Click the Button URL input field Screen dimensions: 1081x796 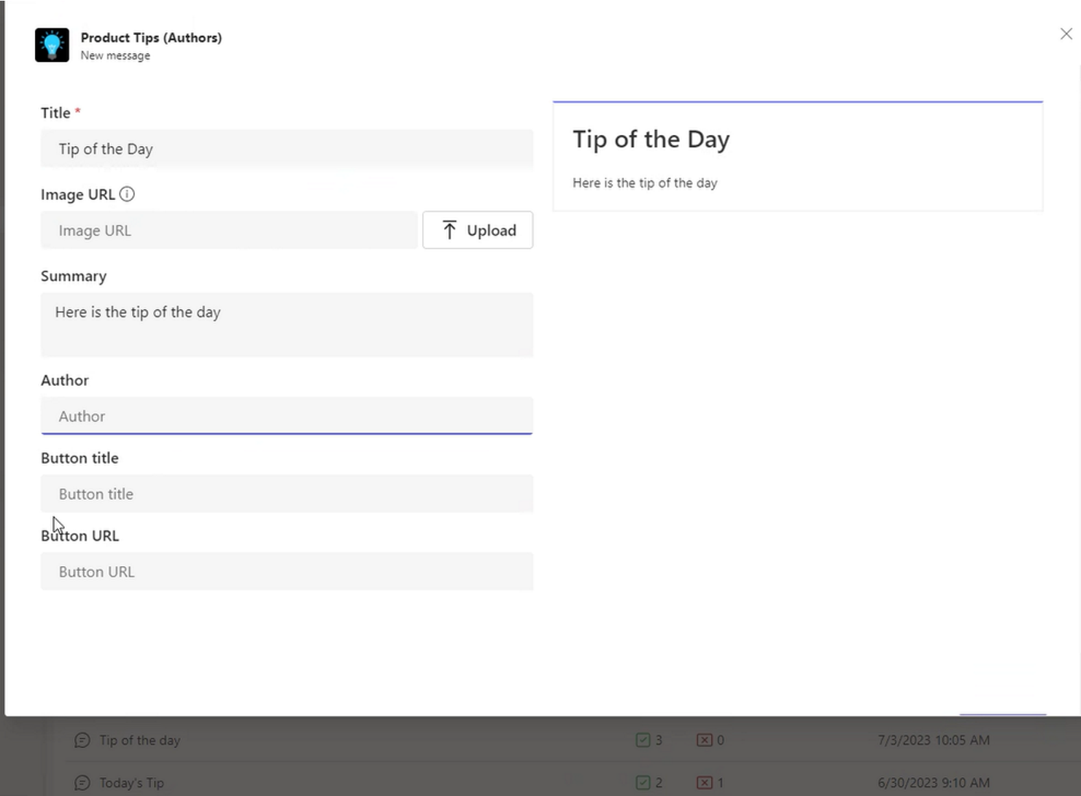tap(287, 571)
